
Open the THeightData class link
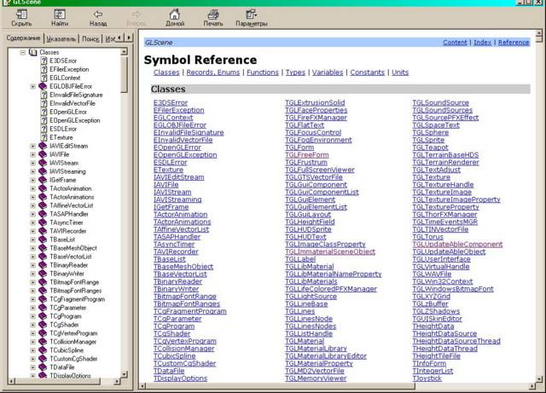click(433, 327)
